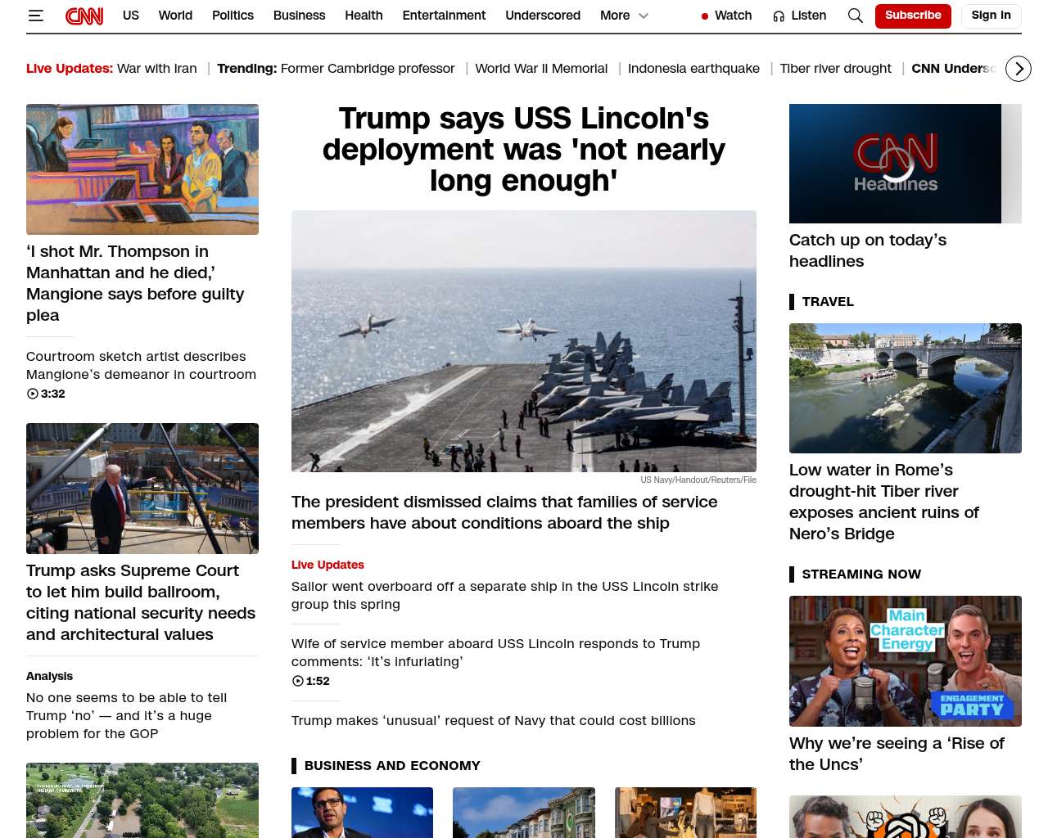Open the World section
The width and height of the screenshot is (1048, 838).
click(175, 16)
